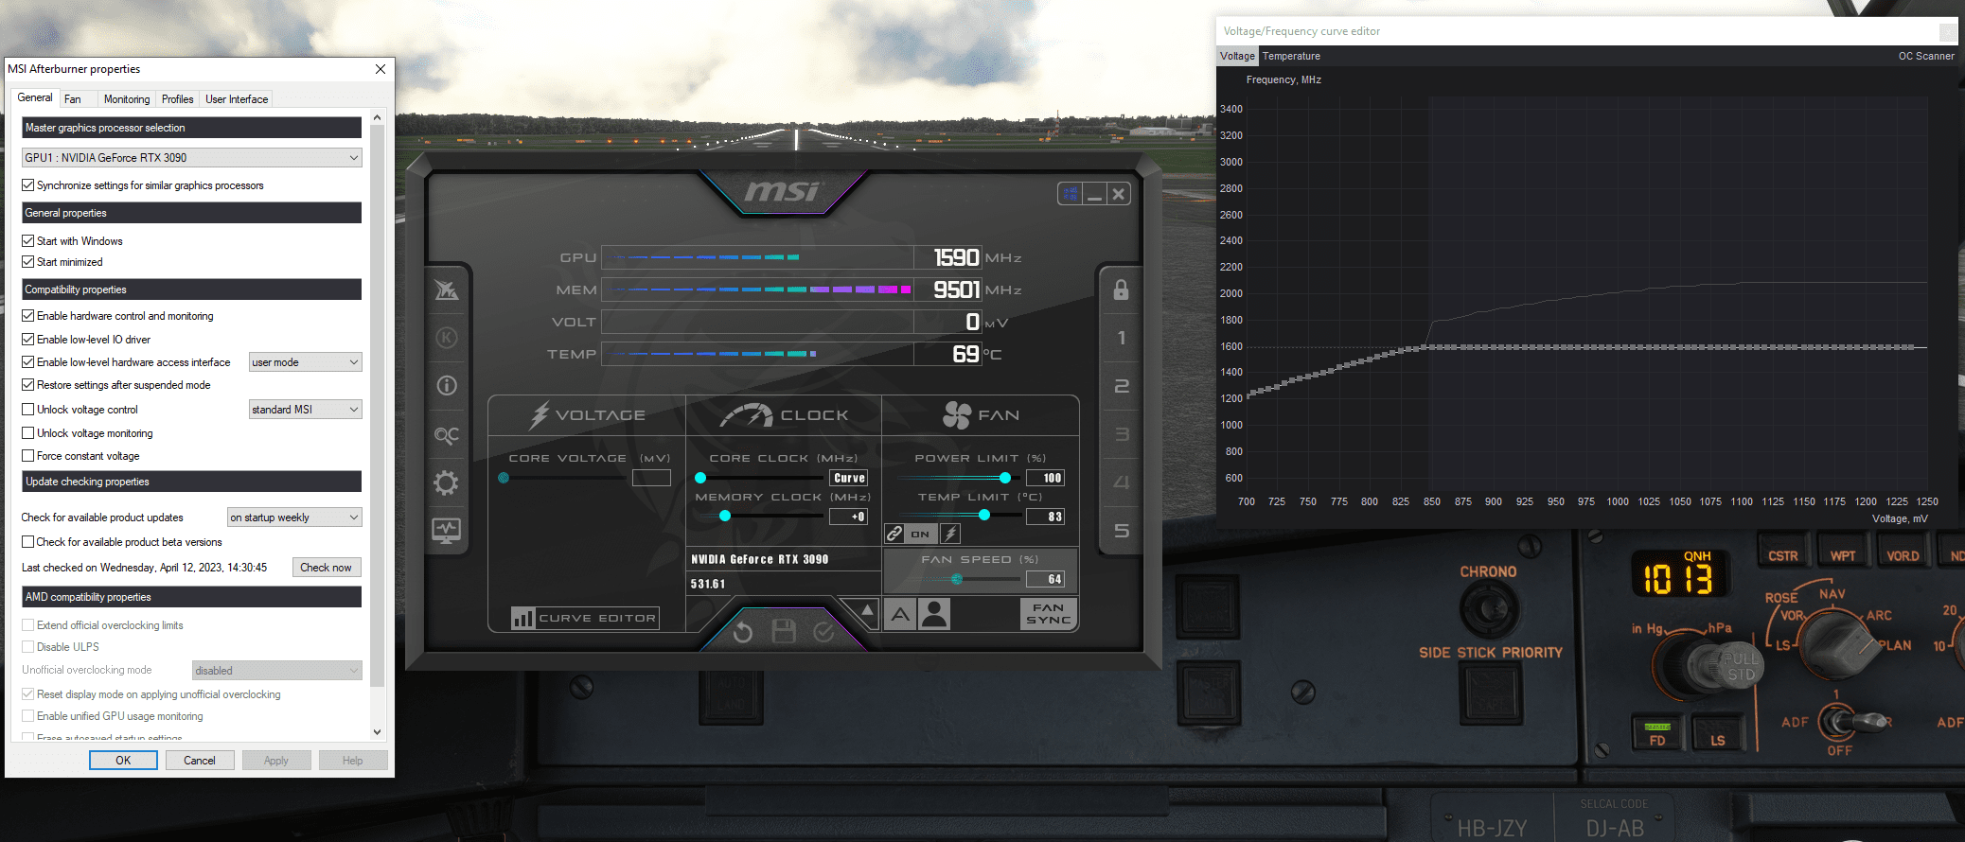Enable Unlock voltage monitoring checkbox
The height and width of the screenshot is (842, 1965).
28,433
